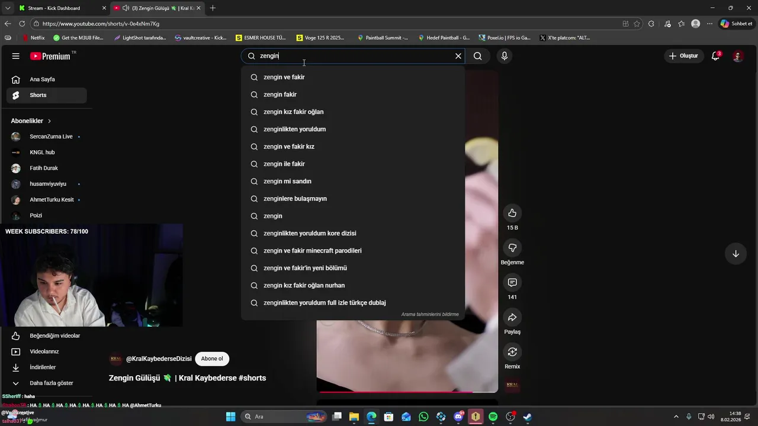
Task: Open Videolarınız in sidebar
Action: [46, 351]
